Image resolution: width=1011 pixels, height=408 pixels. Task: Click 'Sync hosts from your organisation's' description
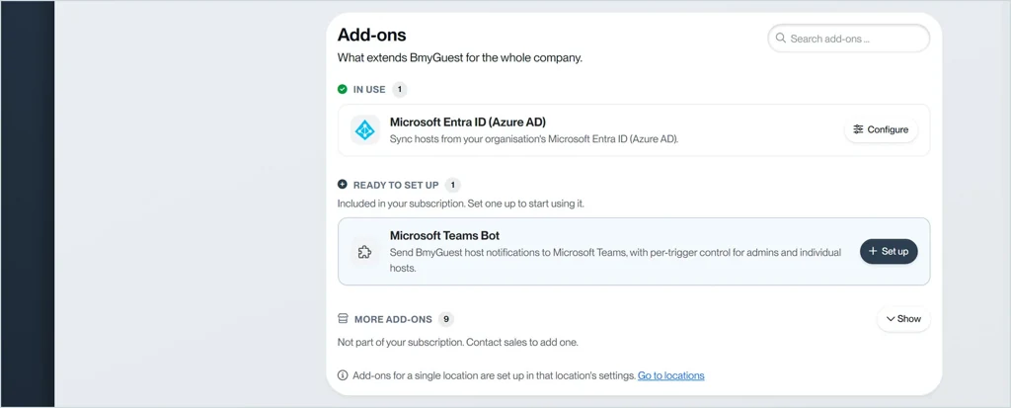pyautogui.click(x=534, y=138)
